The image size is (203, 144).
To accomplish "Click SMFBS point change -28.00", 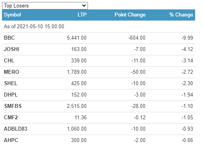I will tap(138, 106).
